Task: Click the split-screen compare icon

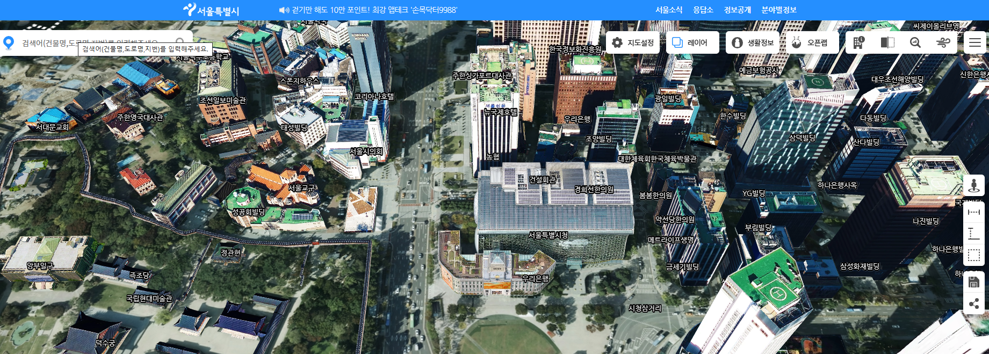Action: point(887,42)
